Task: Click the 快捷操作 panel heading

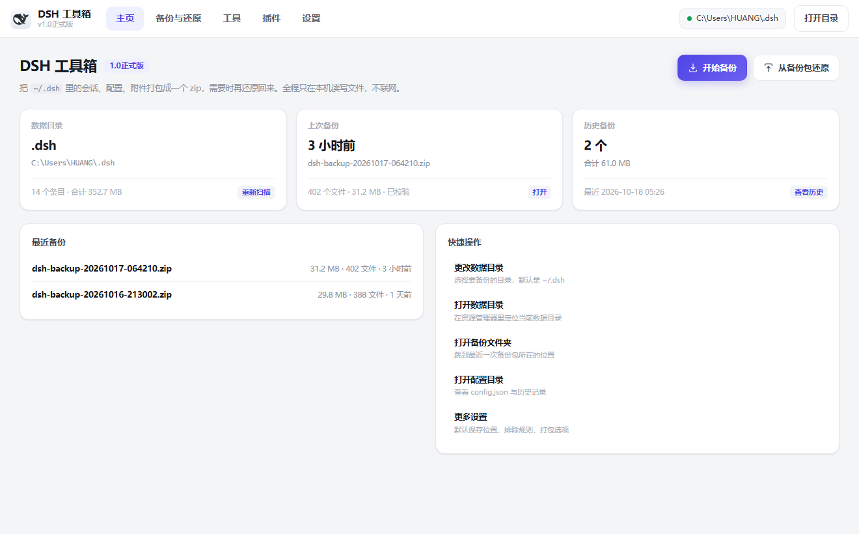Action: tap(465, 242)
